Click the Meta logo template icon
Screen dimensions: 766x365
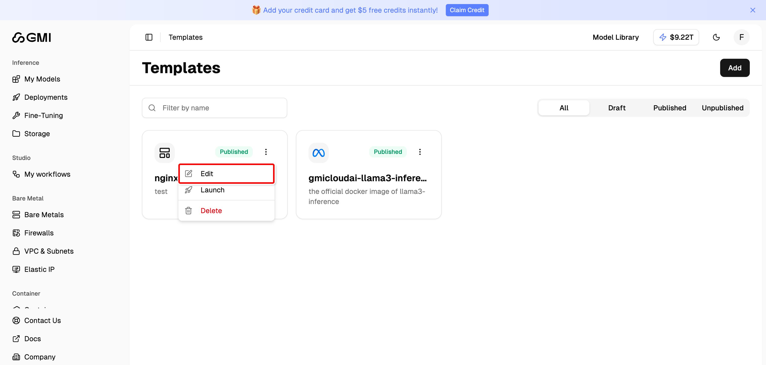tap(318, 153)
